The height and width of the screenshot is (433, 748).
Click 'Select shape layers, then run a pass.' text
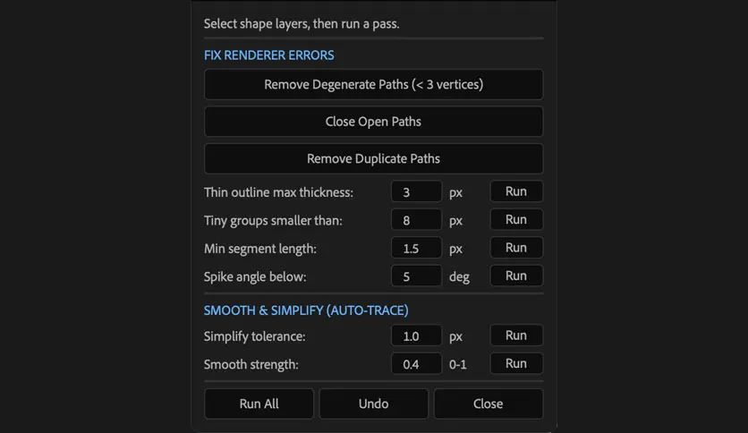(x=302, y=24)
